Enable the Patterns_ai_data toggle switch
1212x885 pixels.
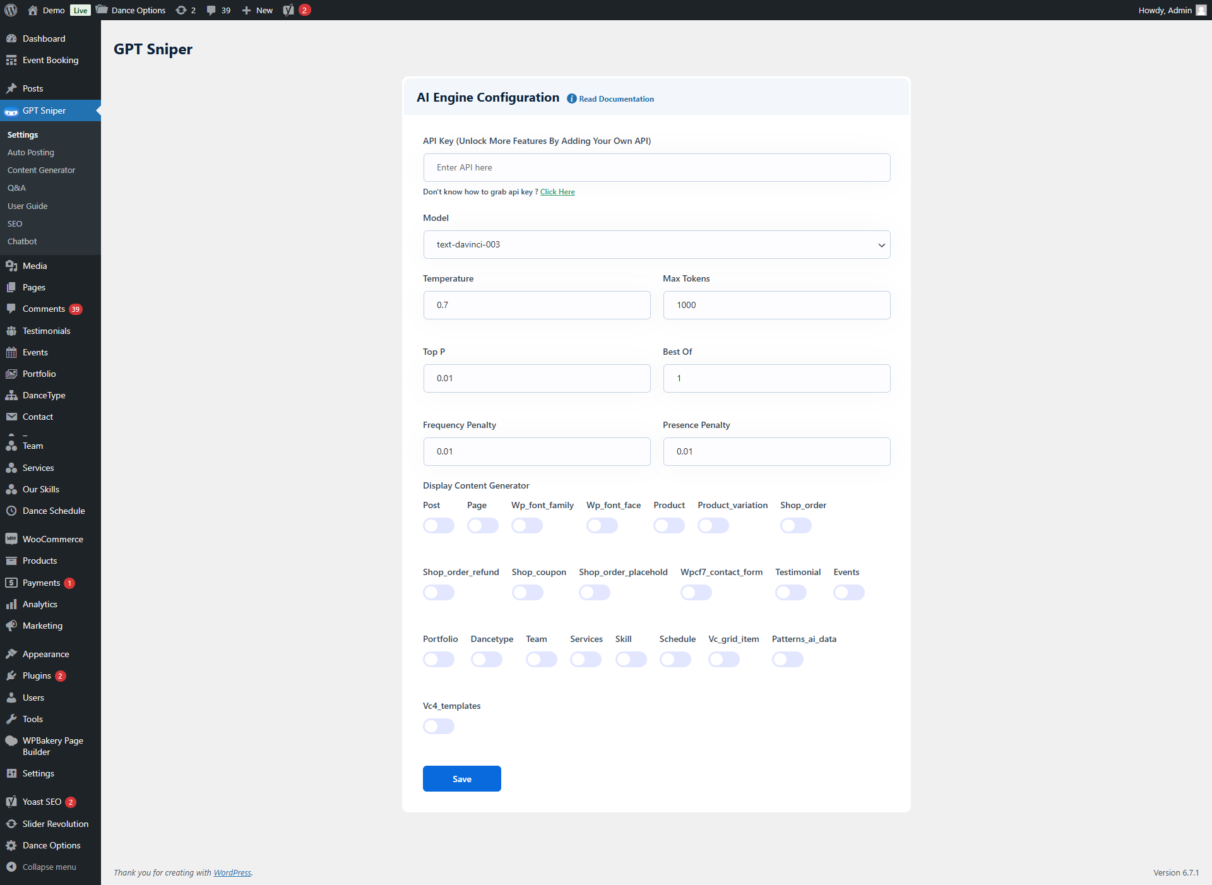pos(788,659)
